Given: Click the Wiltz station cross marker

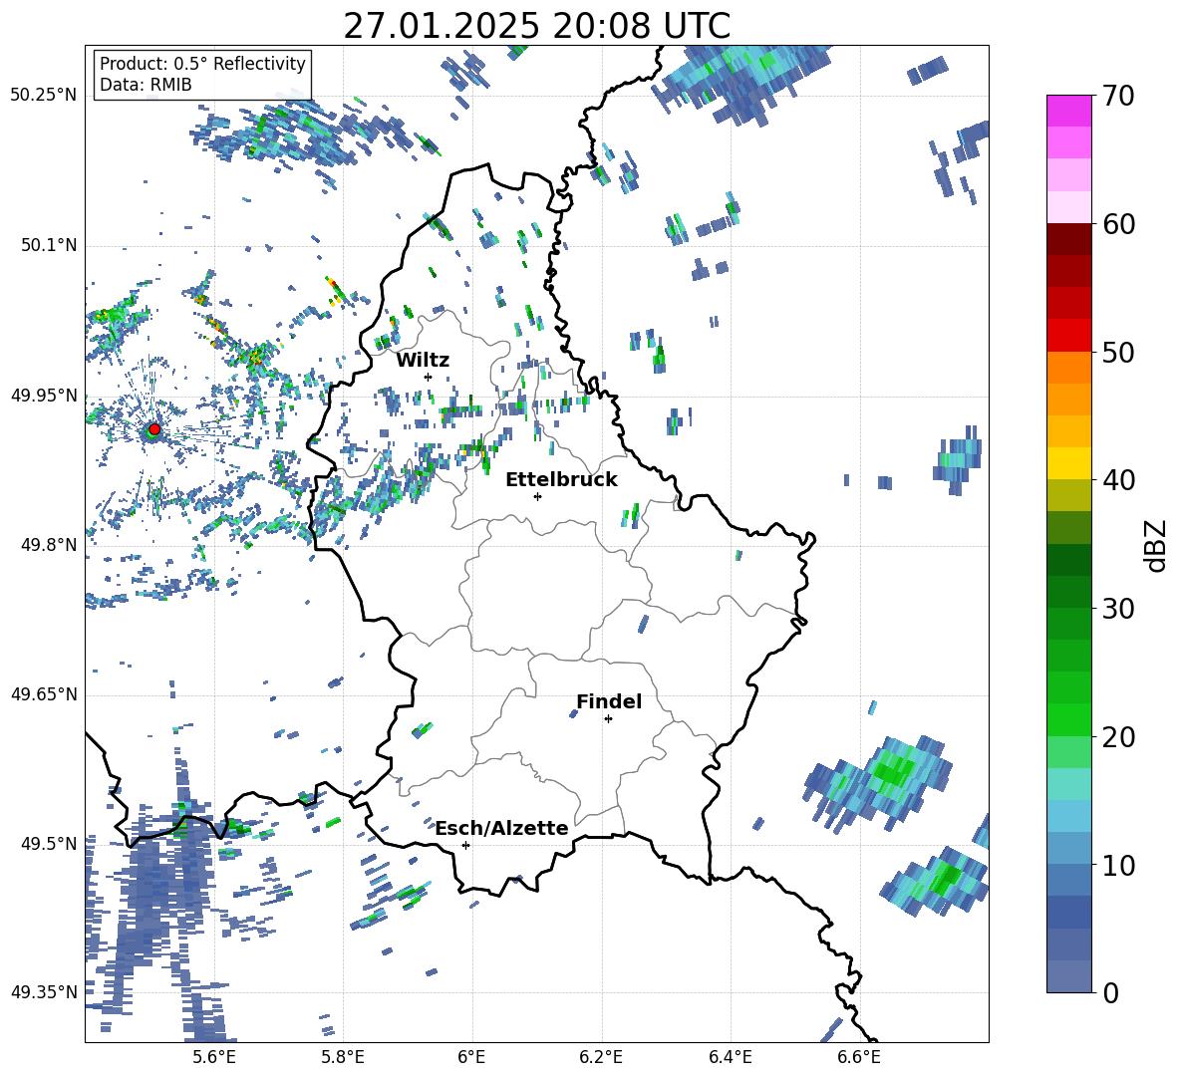Looking at the screenshot, I should [x=429, y=377].
